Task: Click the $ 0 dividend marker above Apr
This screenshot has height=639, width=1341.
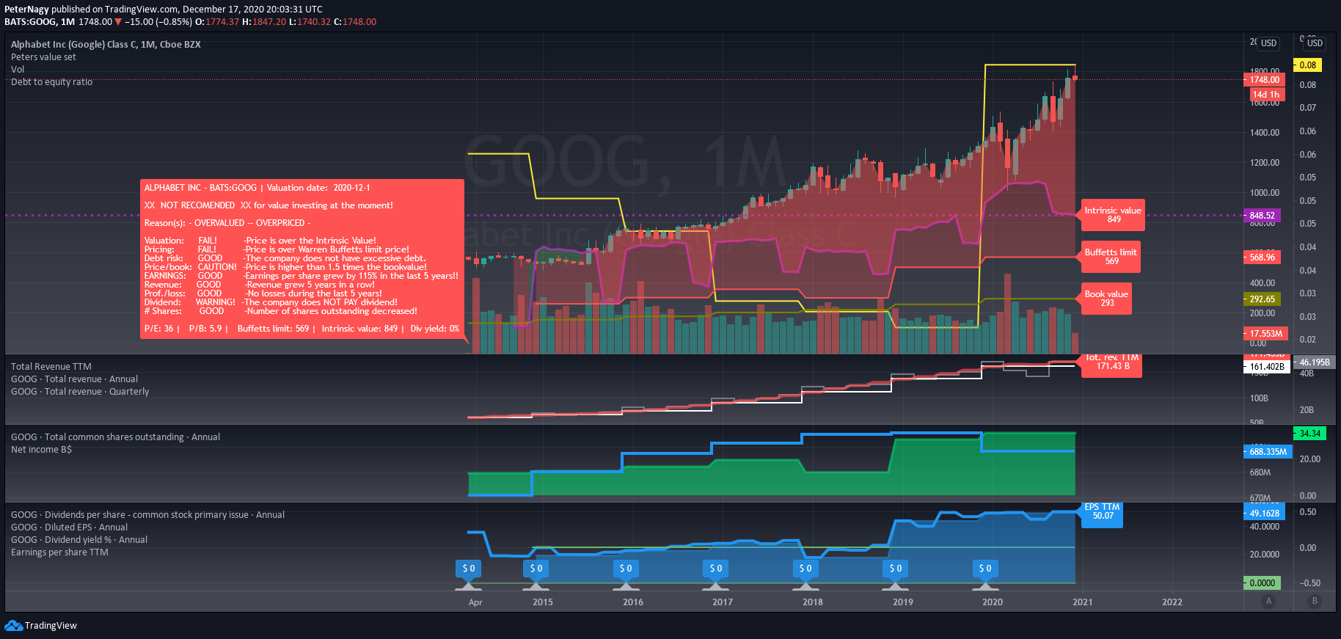Action: 469,569
